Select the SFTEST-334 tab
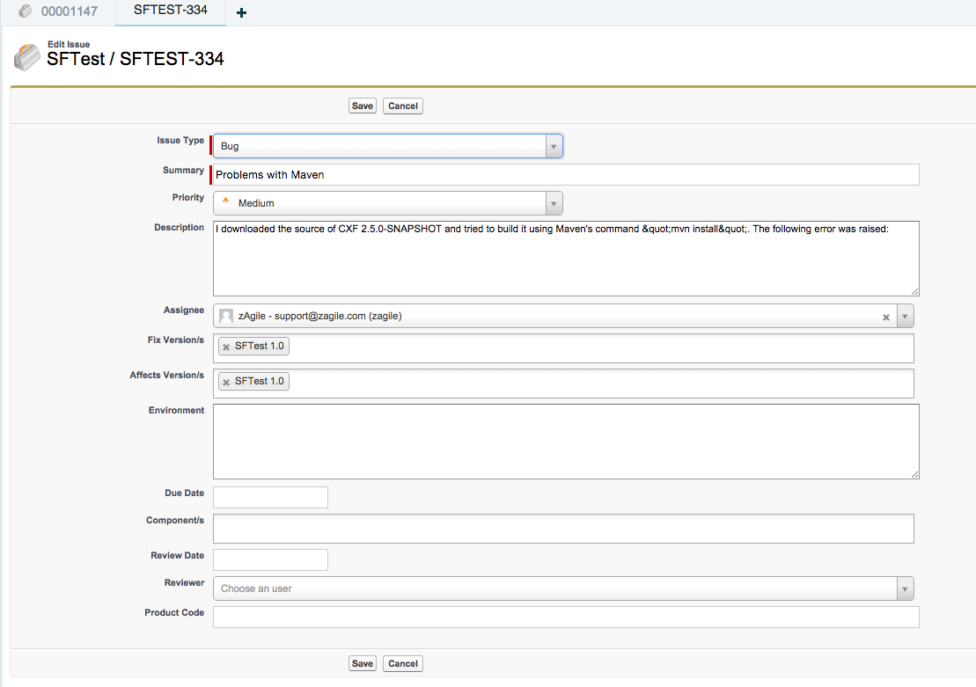This screenshot has height=687, width=976. coord(171,11)
